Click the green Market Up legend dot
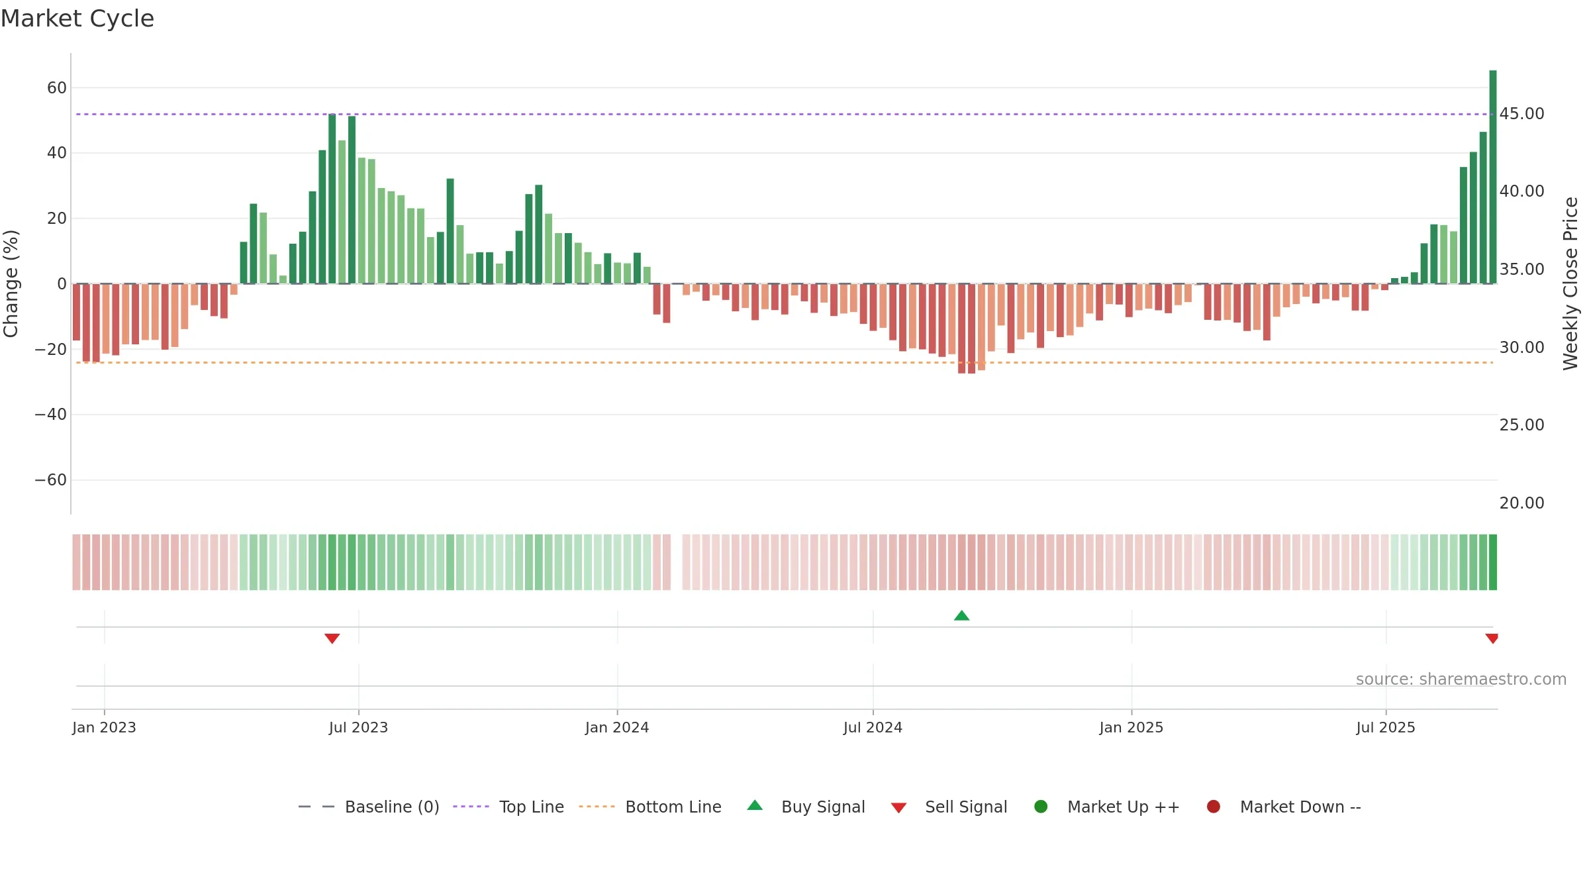 pos(1041,807)
